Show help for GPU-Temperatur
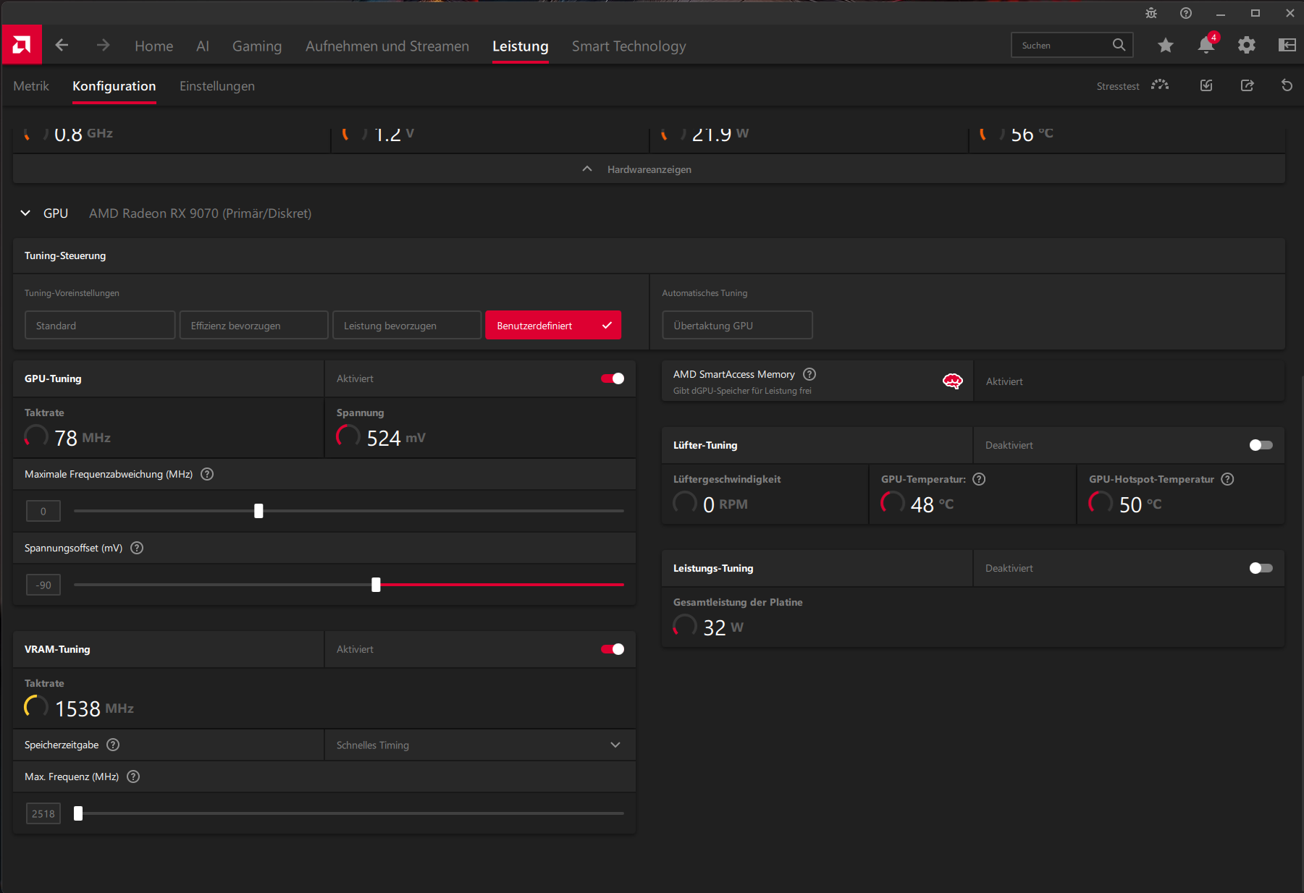This screenshot has height=893, width=1304. click(x=979, y=479)
